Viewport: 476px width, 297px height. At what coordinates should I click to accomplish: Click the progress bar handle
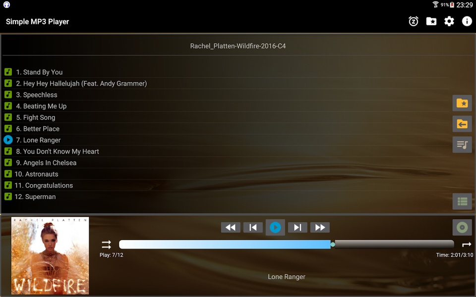333,244
